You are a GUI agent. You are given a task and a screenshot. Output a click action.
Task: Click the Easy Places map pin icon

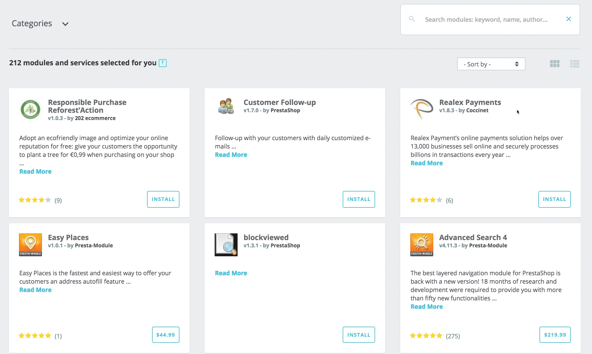(x=30, y=245)
